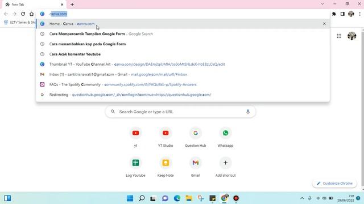Launch Microsoft Edge from taskbar
Viewport: 364px width, 204px height.
tap(177, 198)
